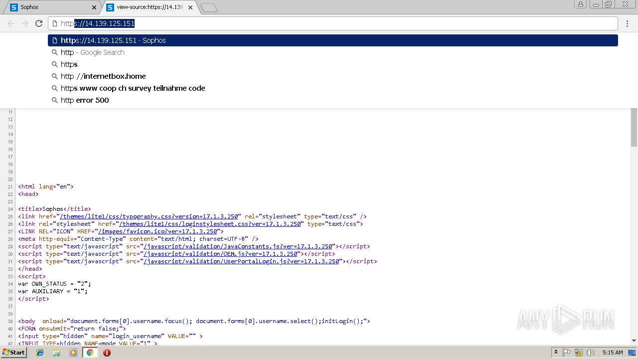Open a new tab with the new-tab button
Screen dimensions: 638x359
pos(209,7)
